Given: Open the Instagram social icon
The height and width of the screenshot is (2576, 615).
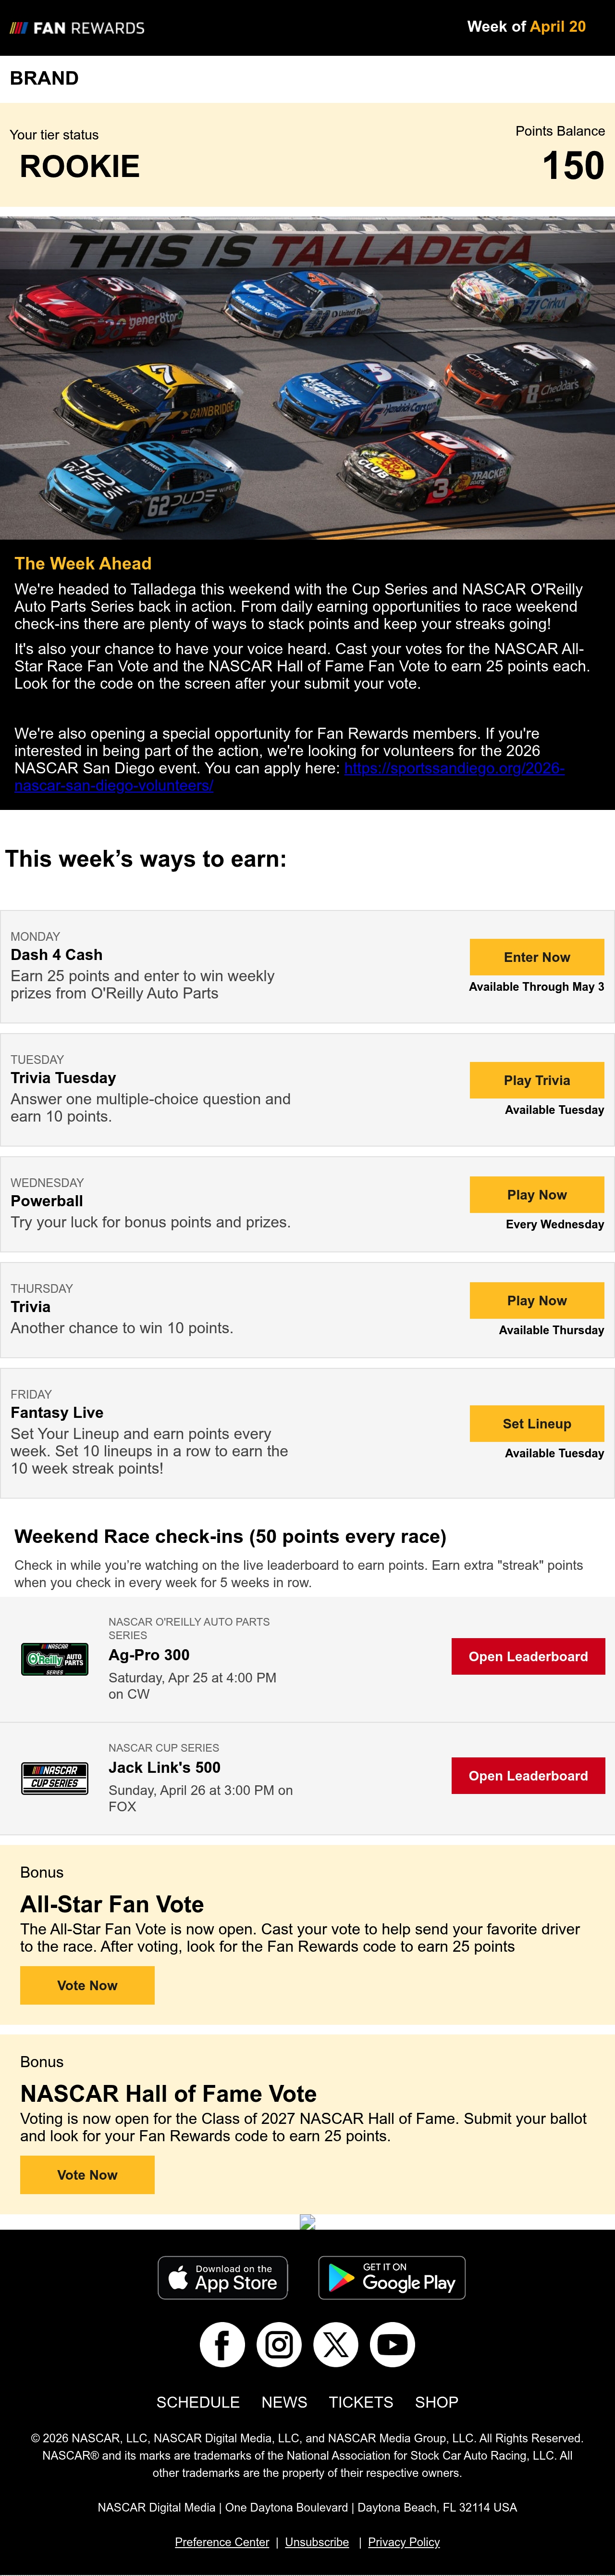Looking at the screenshot, I should [279, 2344].
